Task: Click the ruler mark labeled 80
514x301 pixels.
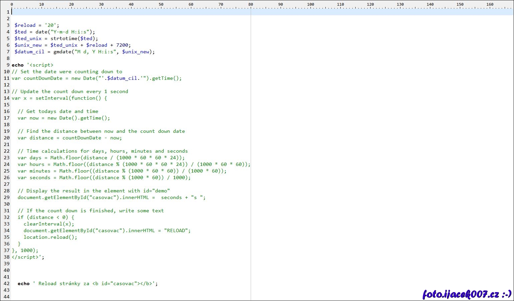Action: click(x=251, y=4)
